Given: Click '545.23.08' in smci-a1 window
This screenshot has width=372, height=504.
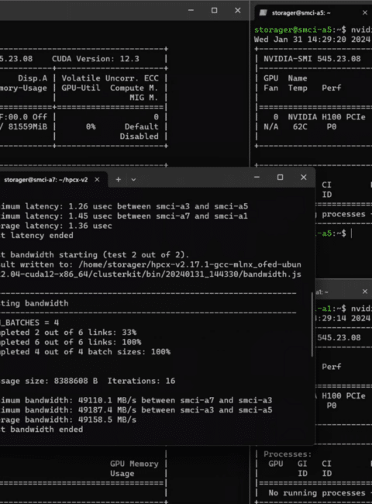Looking at the screenshot, I should tap(339, 338).
